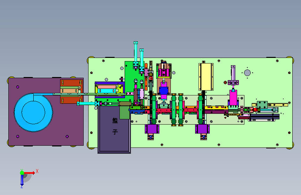Pick the cyan rectangle inside the yellow-framed unit
Viewport: 301px width, 195px height.
tap(107, 91)
